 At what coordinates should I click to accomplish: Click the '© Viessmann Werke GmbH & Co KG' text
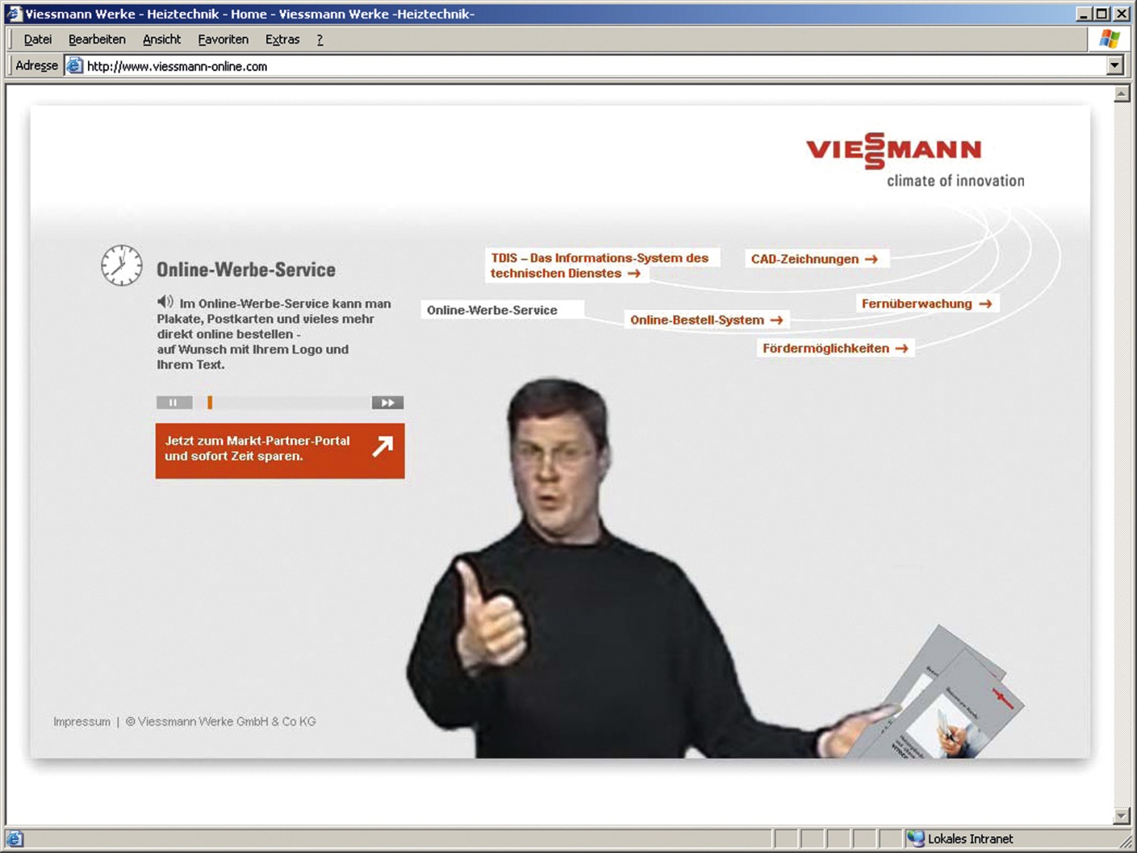(221, 722)
